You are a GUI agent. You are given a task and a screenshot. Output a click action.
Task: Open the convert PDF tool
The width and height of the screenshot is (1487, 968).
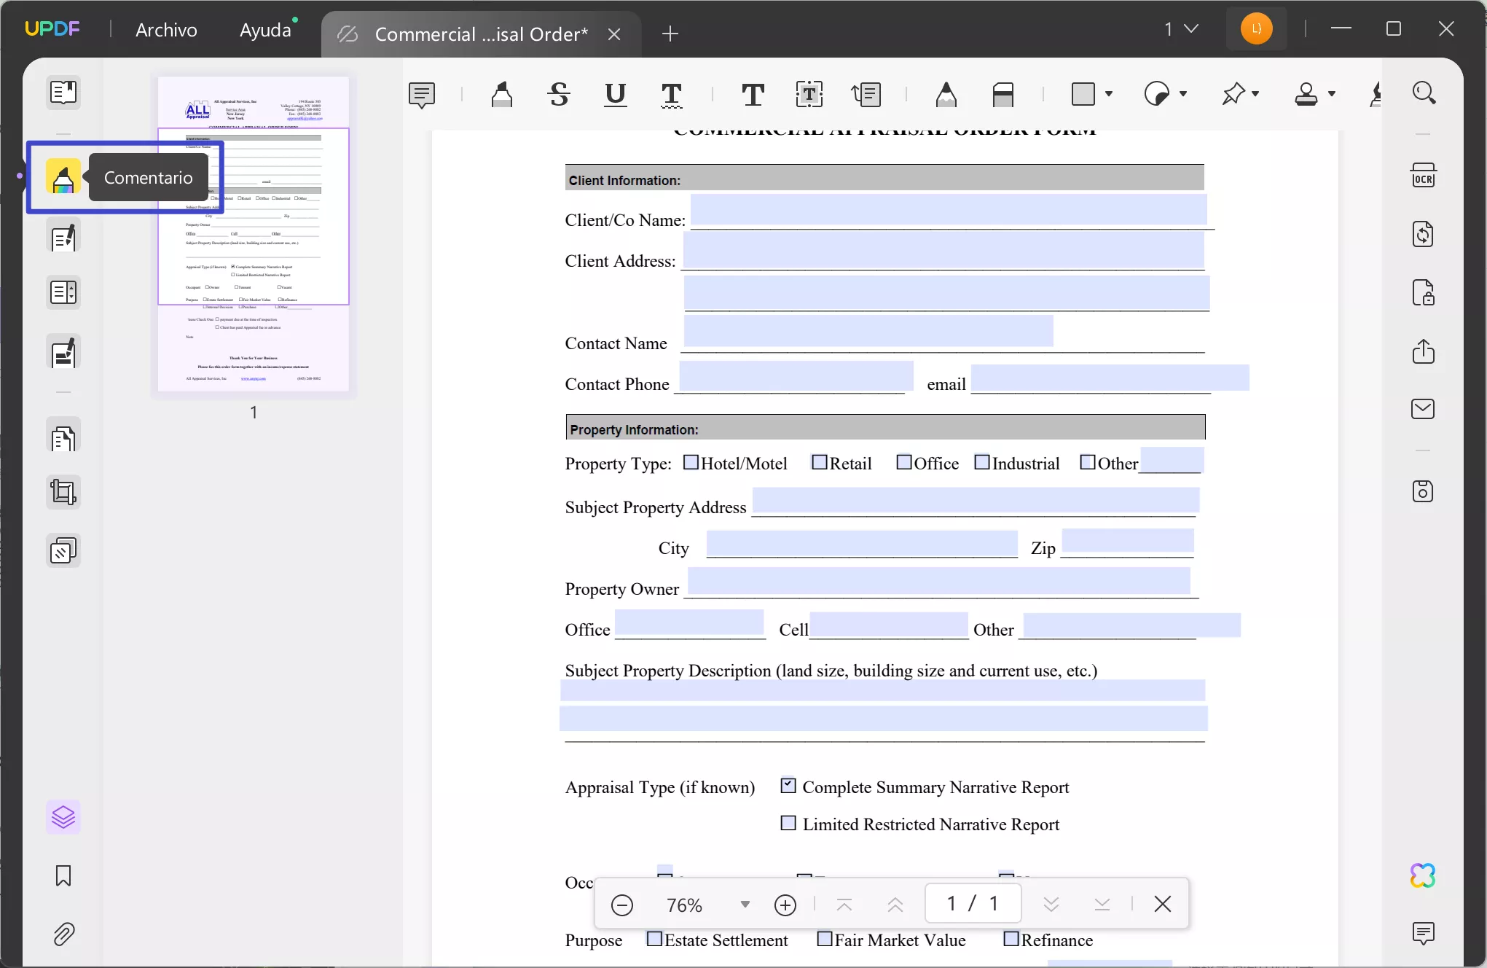(x=1423, y=235)
